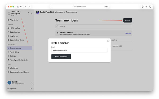Open Plan & Billing
The height and width of the screenshot is (99, 159).
click(x=14, y=52)
